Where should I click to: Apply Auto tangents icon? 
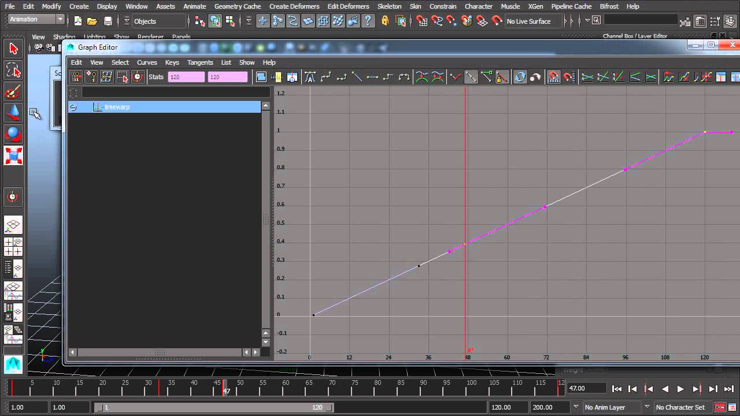click(310, 77)
